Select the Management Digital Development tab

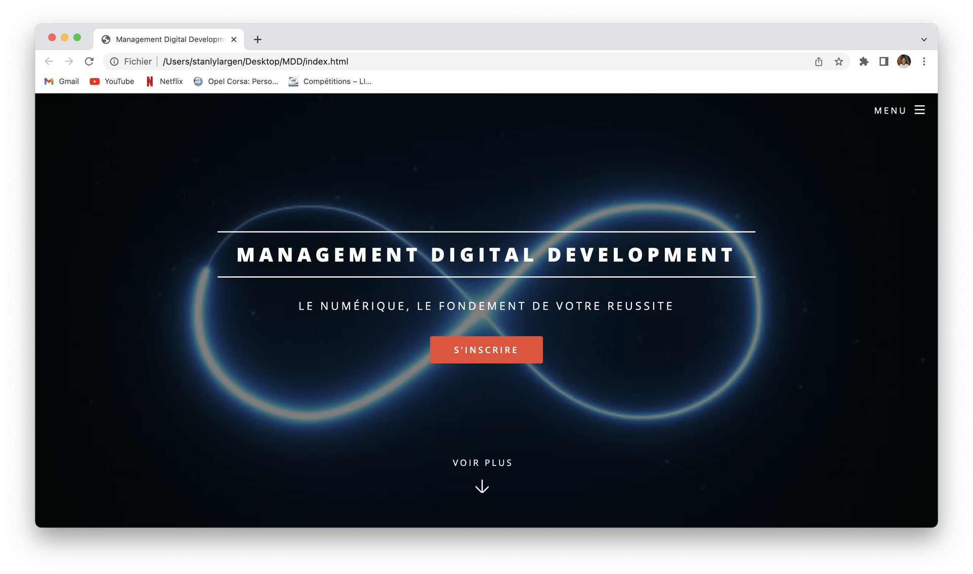point(169,40)
